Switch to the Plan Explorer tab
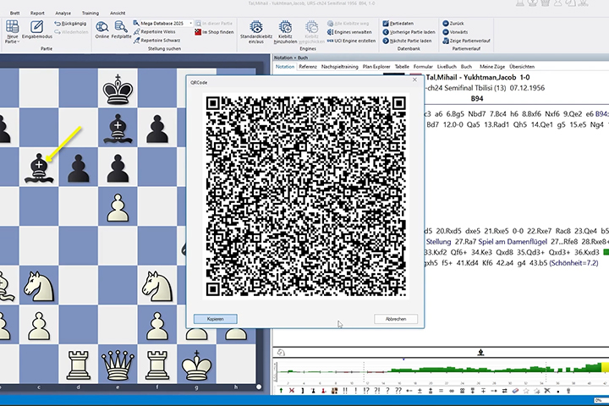Image resolution: width=609 pixels, height=406 pixels. point(376,67)
